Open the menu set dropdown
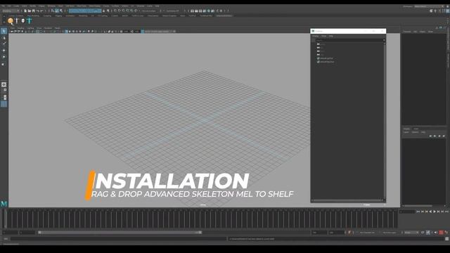 pos(11,11)
